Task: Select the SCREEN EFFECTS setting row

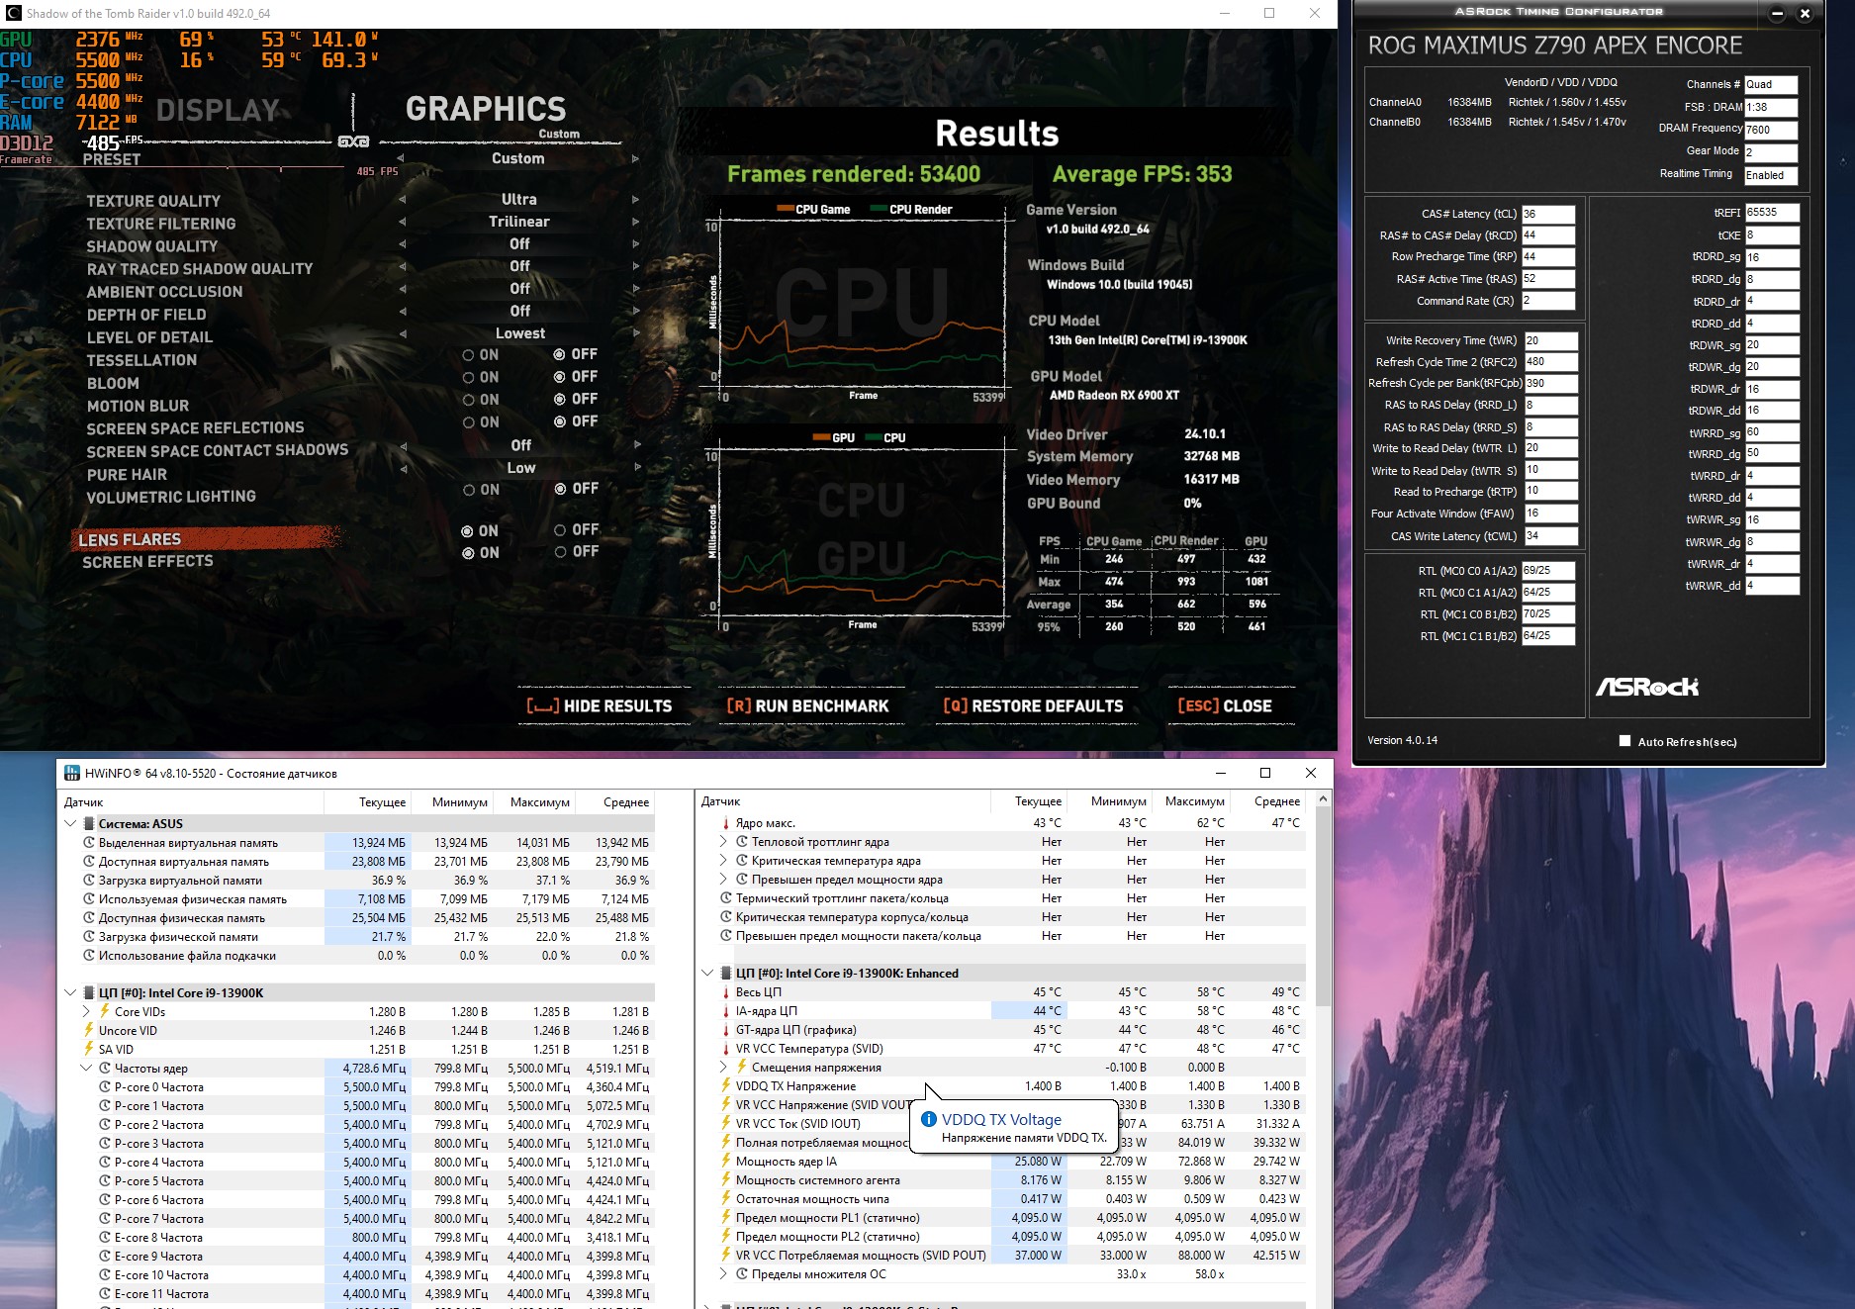Action: coord(147,561)
